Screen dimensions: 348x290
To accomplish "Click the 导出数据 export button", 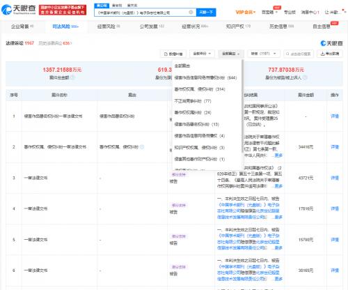I will coord(330,54).
